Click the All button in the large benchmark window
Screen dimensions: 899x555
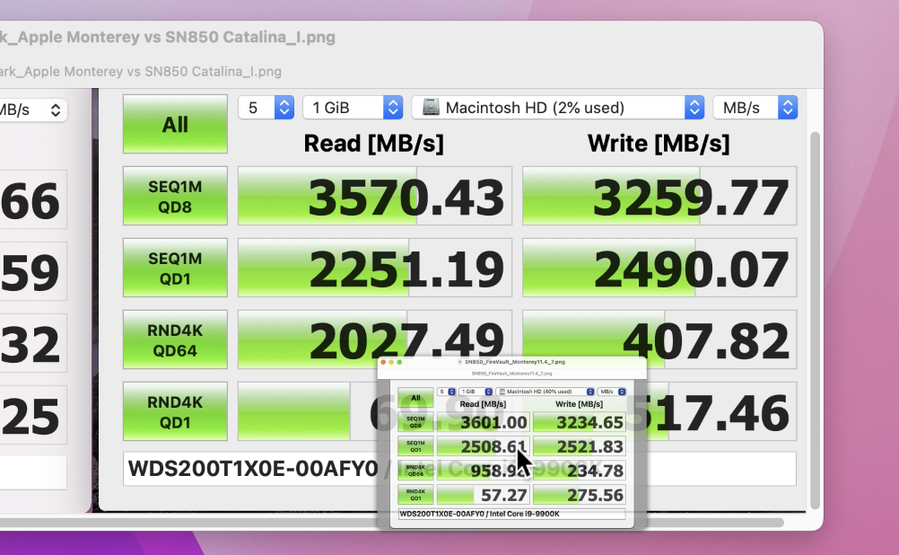(175, 124)
